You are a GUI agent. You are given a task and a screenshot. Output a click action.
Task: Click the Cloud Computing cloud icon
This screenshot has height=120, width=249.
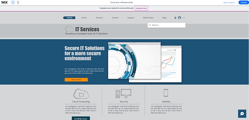coord(81,94)
